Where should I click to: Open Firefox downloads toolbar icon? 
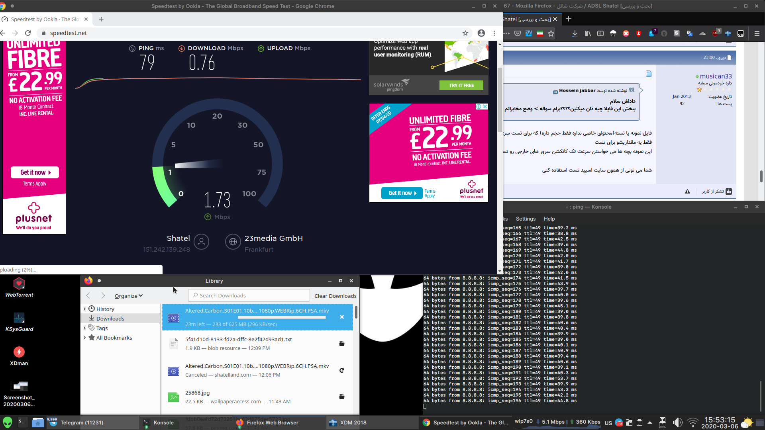(x=575, y=34)
